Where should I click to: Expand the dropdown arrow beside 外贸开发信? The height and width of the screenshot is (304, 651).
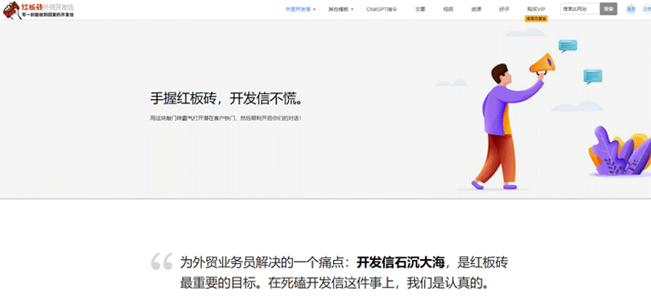pos(315,9)
